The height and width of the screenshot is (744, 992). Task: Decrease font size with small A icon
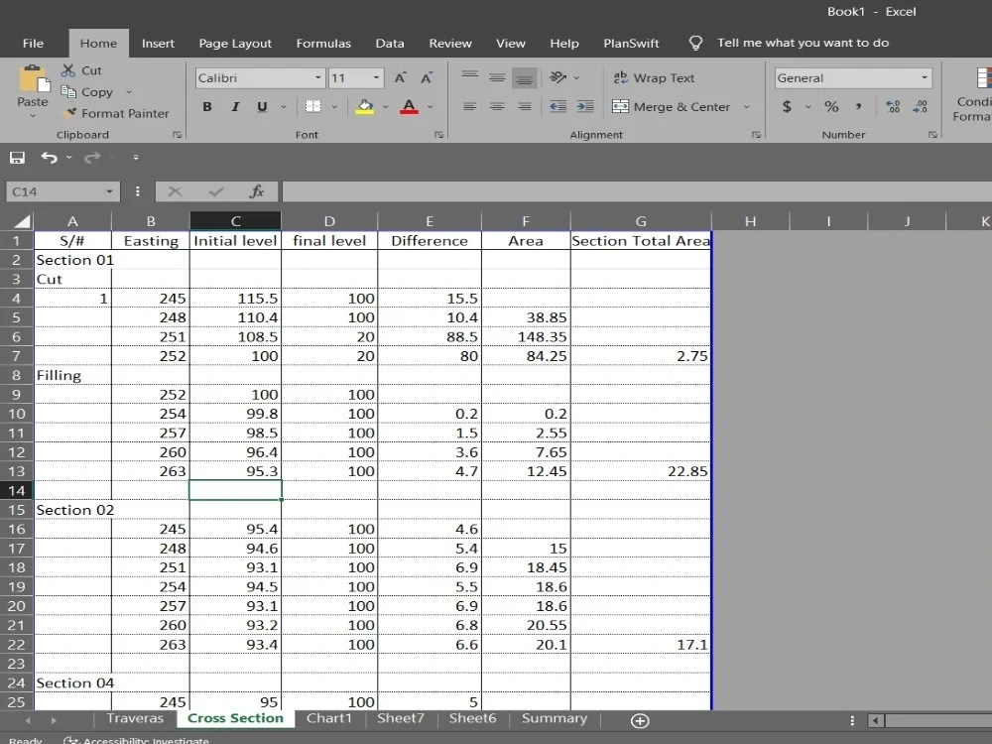[427, 77]
